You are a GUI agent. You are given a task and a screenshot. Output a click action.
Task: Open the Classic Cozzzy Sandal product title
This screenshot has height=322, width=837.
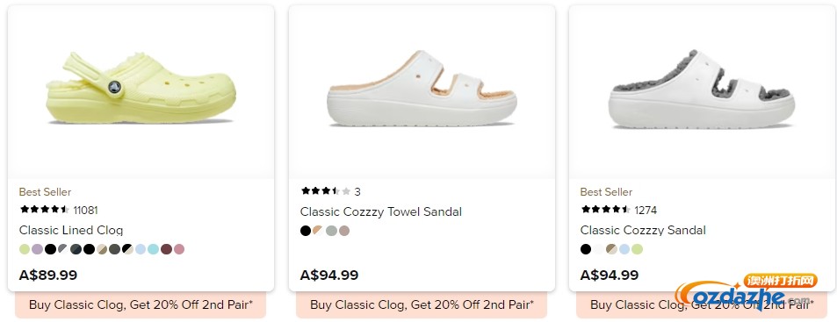point(643,230)
